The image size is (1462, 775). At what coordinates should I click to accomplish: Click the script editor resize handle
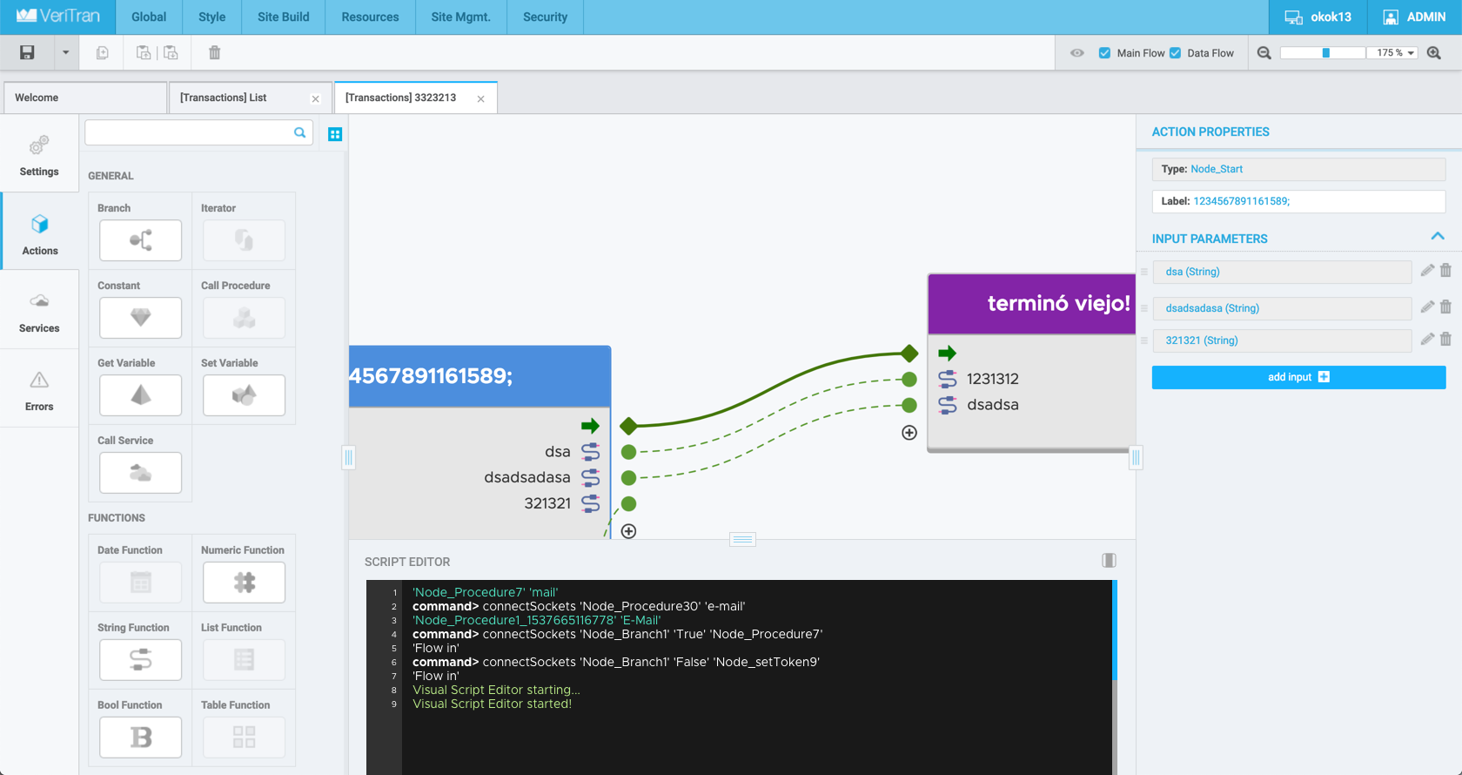(x=742, y=540)
